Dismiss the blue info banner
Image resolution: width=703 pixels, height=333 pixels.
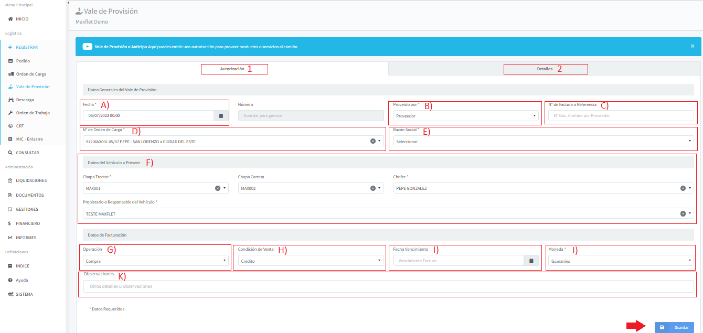pos(692,46)
